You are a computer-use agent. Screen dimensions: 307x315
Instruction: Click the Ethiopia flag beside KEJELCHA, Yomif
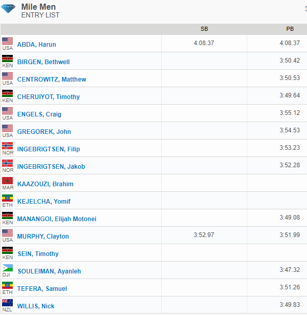click(x=8, y=198)
